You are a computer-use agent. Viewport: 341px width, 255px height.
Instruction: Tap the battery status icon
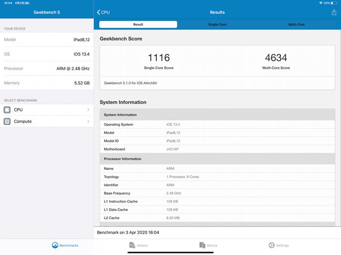point(335,3)
